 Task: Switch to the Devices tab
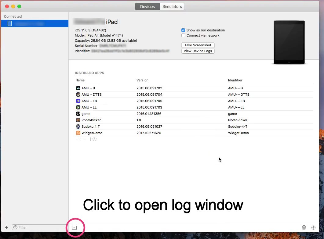click(147, 6)
